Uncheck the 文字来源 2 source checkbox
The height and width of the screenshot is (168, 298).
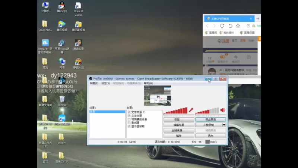click(x=129, y=112)
